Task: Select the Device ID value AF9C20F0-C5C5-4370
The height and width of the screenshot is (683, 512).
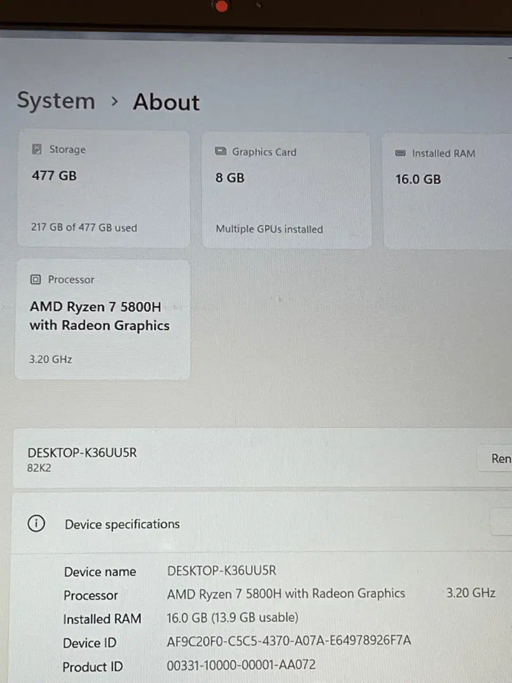Action: tap(289, 640)
